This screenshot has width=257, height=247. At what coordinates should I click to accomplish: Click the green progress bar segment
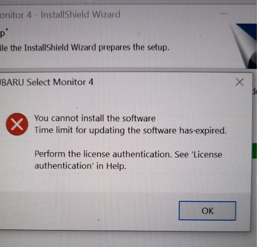[254, 151]
